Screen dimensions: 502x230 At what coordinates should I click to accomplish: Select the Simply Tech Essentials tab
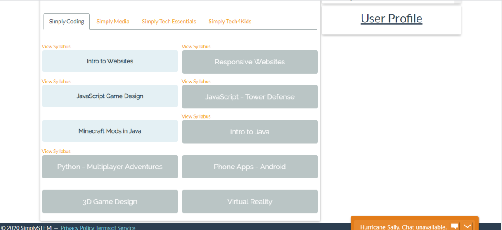(x=169, y=22)
